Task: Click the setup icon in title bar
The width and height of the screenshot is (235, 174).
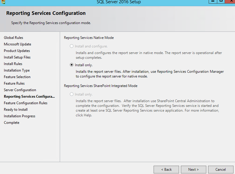Action: pos(3,2)
